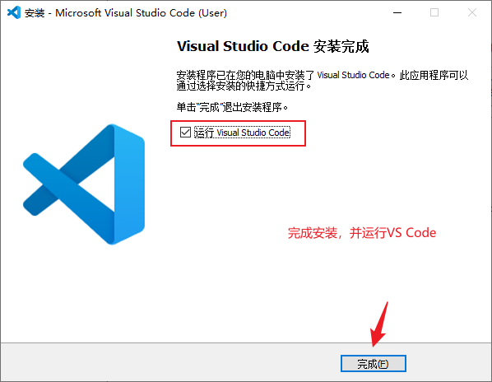Click the paragraph starting 安装程序已在您的电脑中安装了
The width and height of the screenshot is (492, 382).
pyautogui.click(x=323, y=81)
